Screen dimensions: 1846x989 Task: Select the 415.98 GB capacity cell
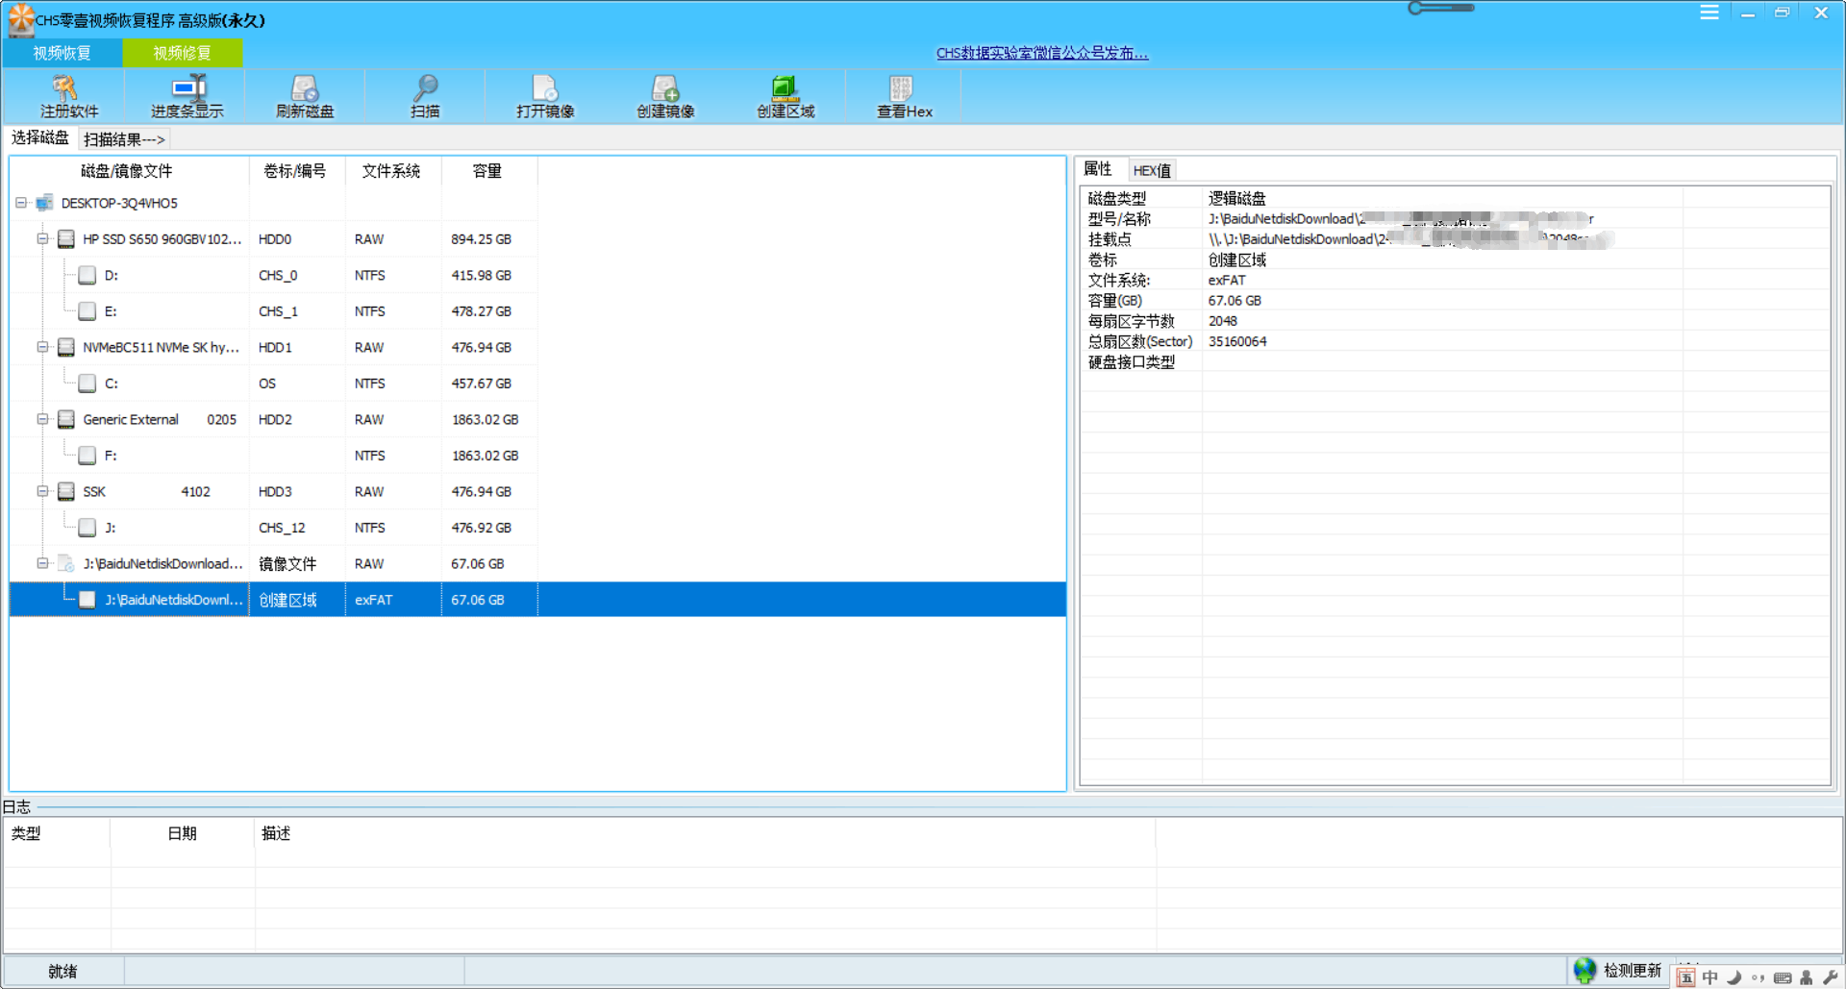482,275
